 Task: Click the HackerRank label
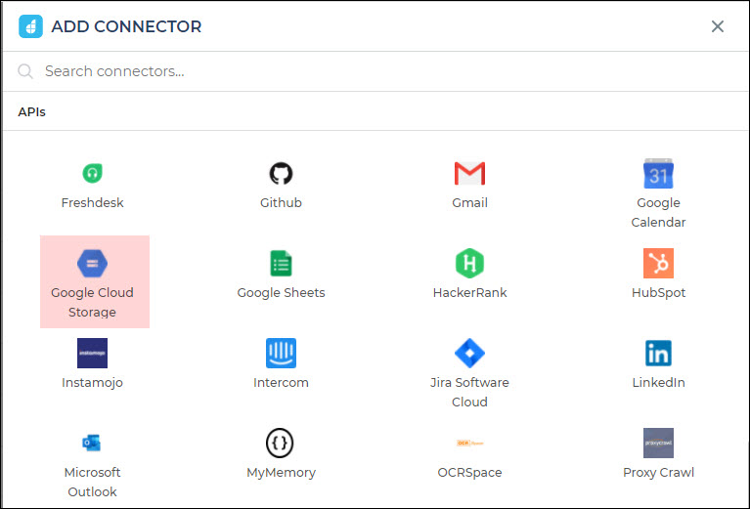click(469, 292)
